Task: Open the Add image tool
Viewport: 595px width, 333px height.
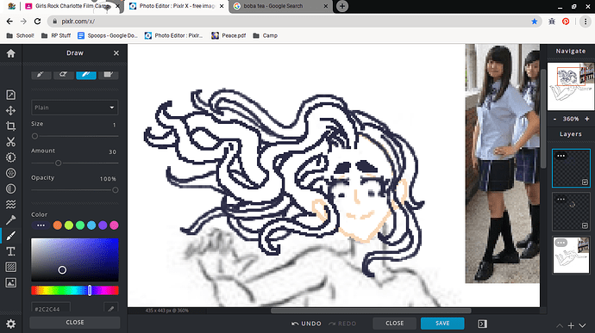Action: (10, 282)
